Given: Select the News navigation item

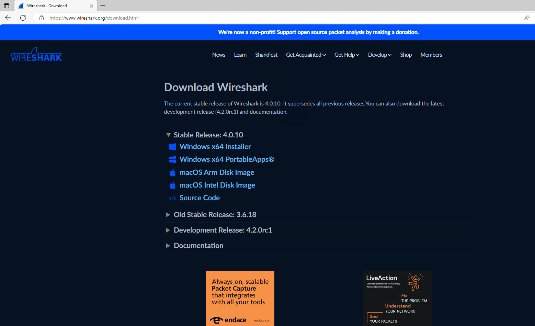Looking at the screenshot, I should tap(219, 55).
